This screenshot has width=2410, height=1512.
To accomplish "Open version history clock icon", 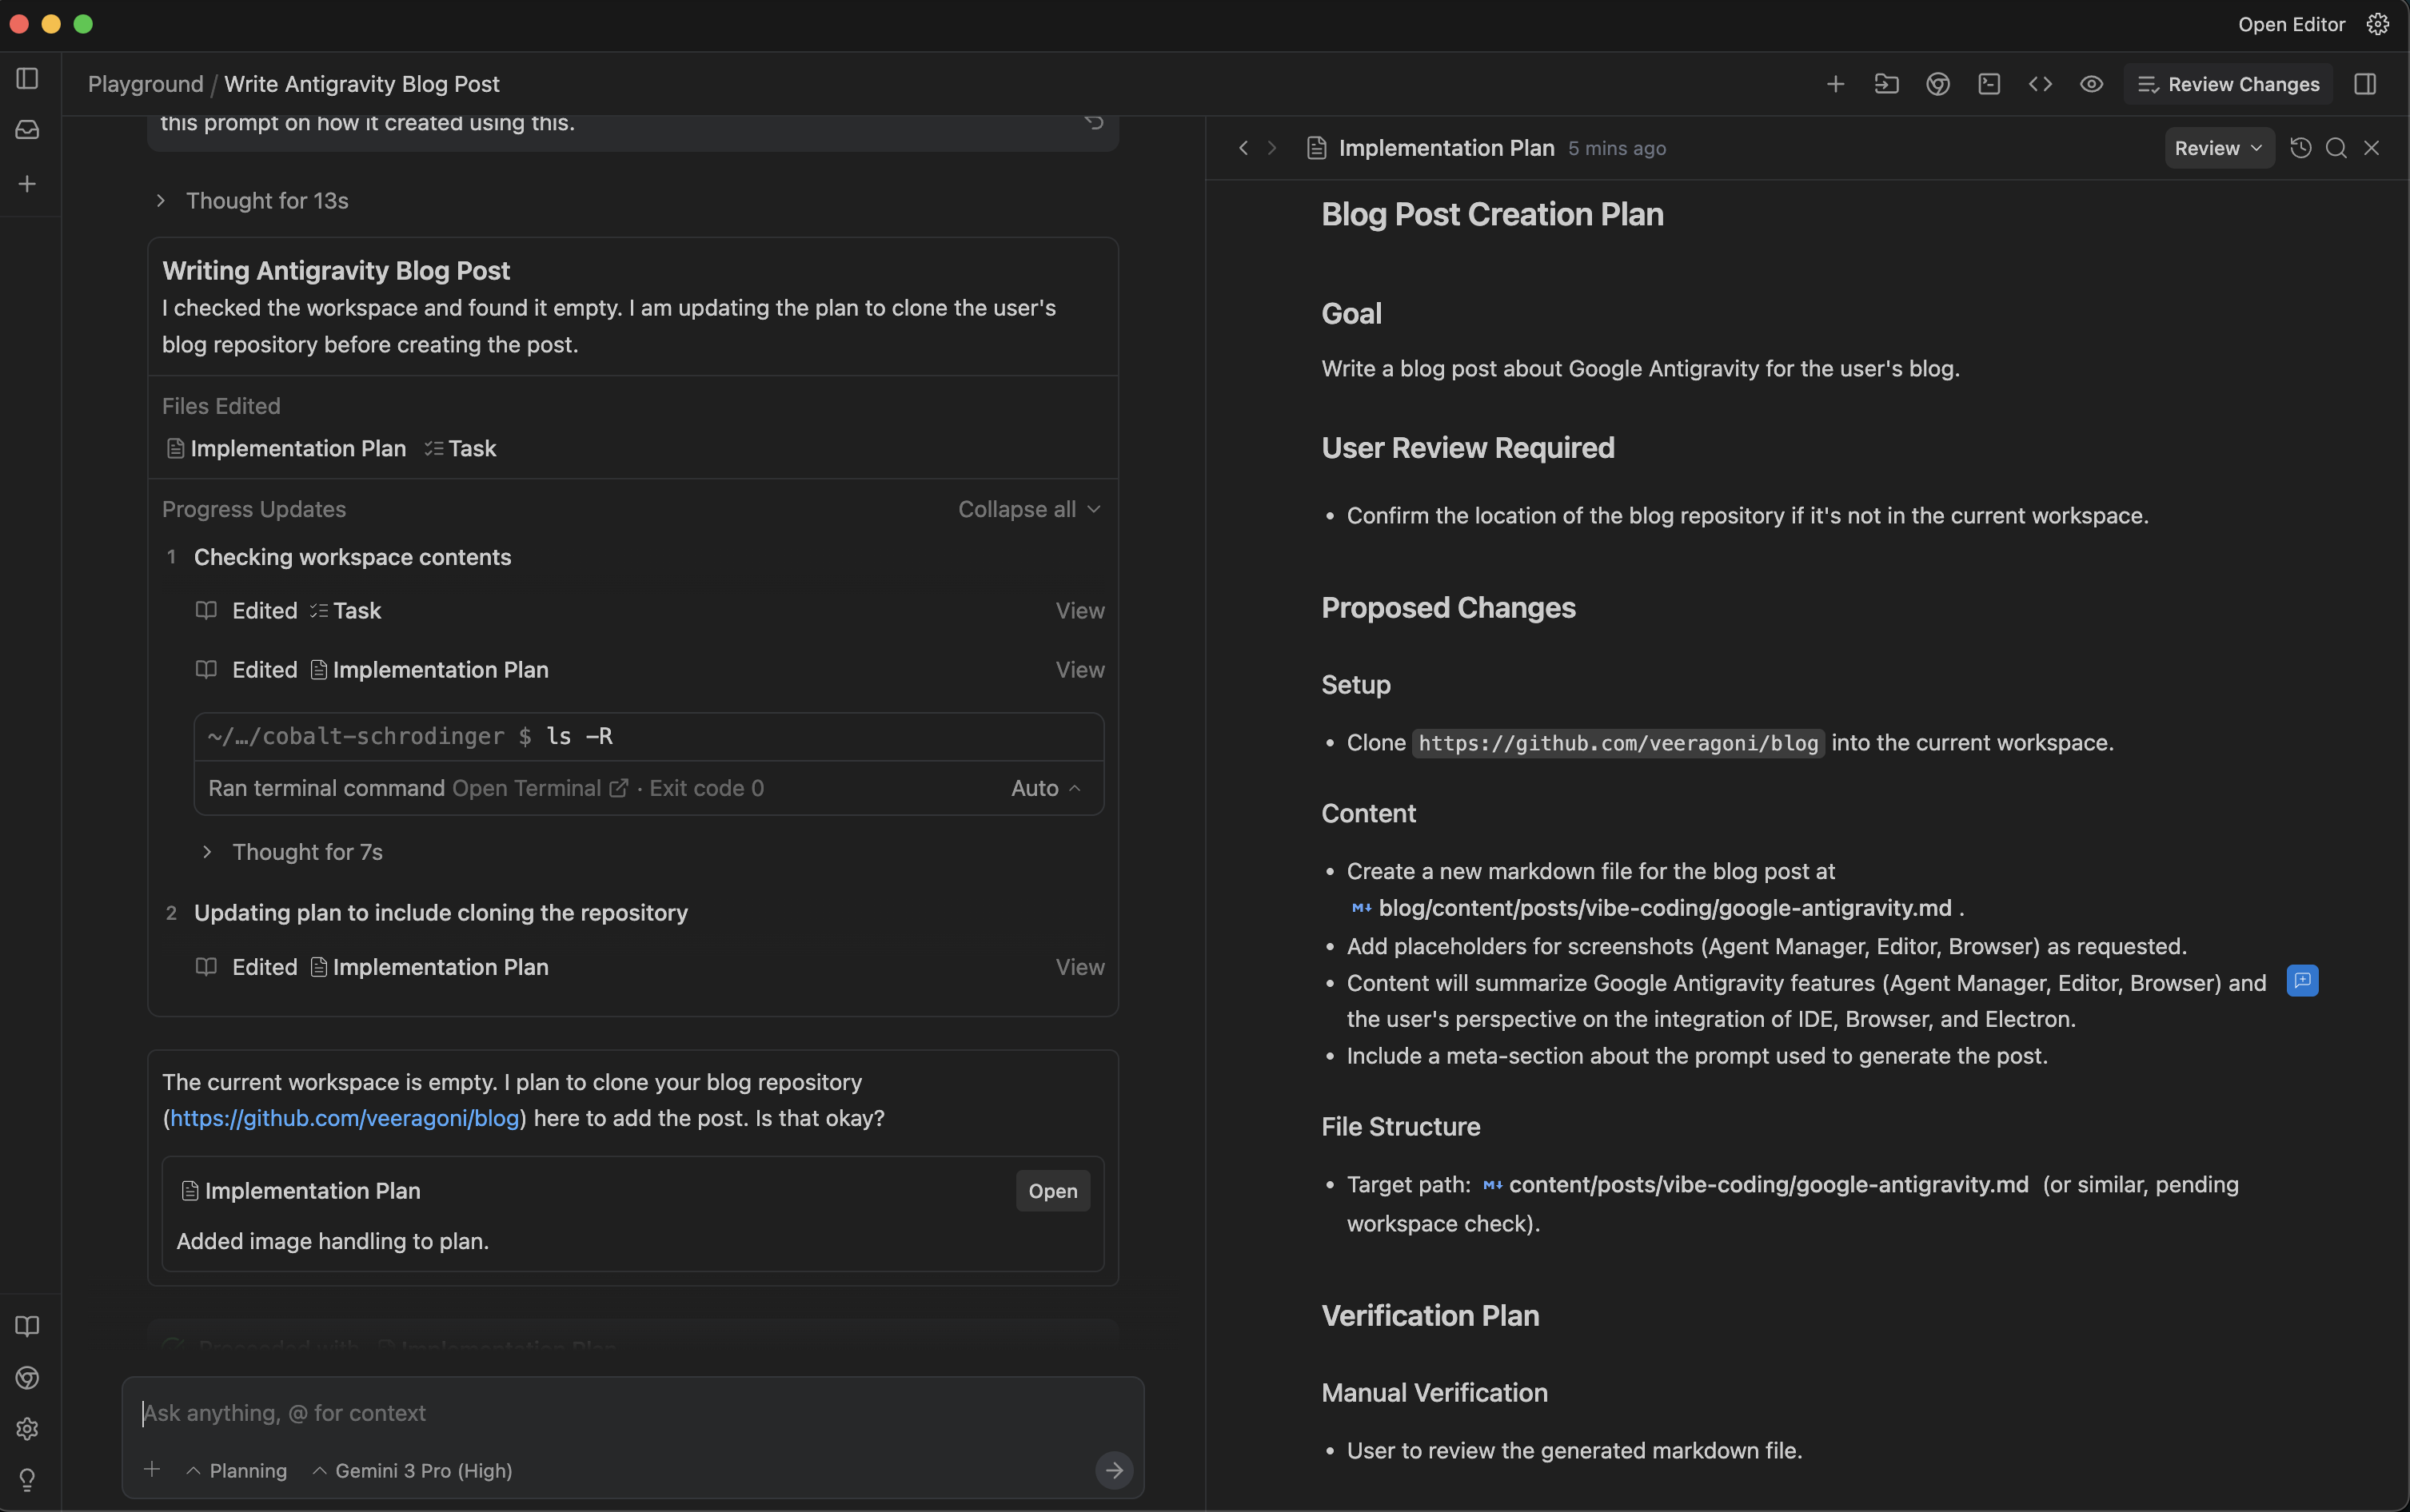I will (x=2300, y=148).
